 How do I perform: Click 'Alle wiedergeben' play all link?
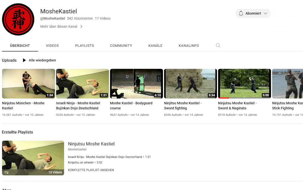click(x=42, y=60)
